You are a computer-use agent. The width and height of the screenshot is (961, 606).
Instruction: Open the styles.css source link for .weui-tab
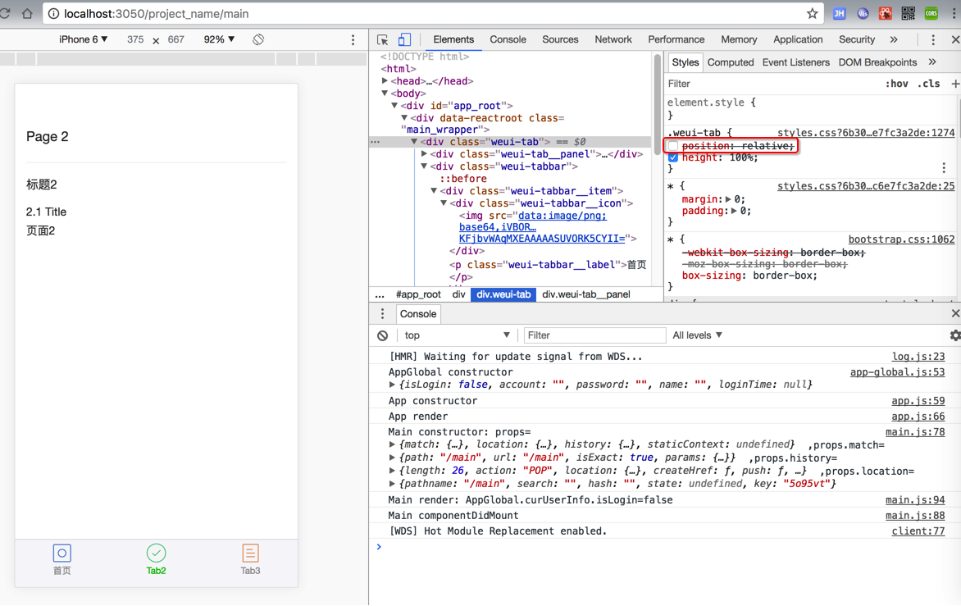point(865,133)
